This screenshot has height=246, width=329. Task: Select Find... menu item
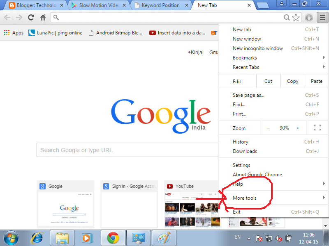click(273, 105)
